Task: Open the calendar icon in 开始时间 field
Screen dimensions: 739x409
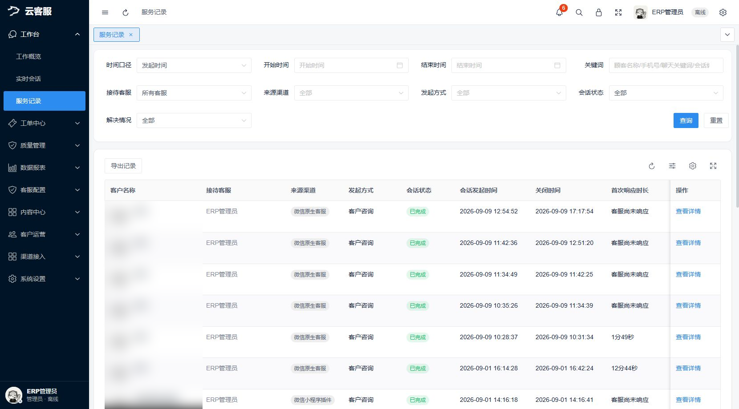Action: [x=400, y=65]
